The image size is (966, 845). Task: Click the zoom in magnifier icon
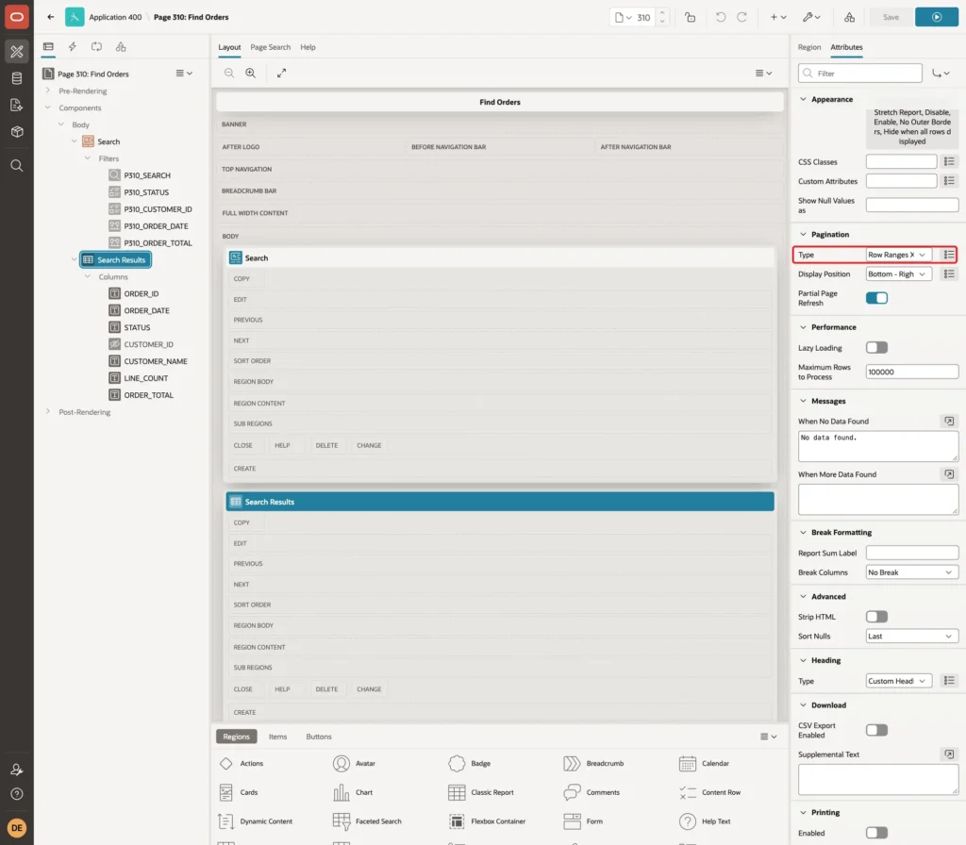point(251,73)
